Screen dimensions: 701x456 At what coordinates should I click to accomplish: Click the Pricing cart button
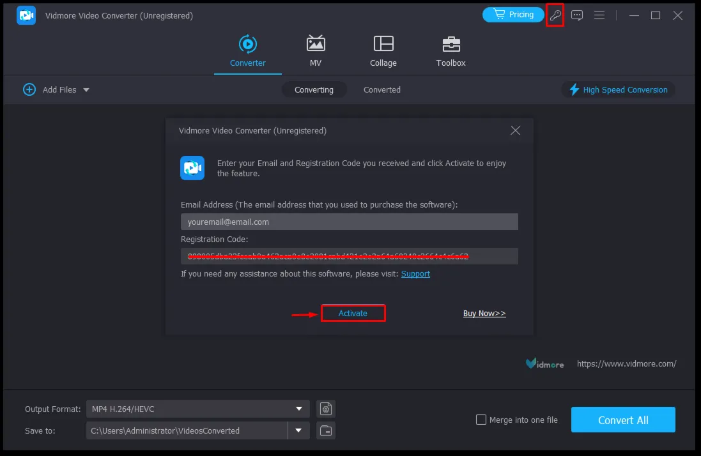pos(512,15)
